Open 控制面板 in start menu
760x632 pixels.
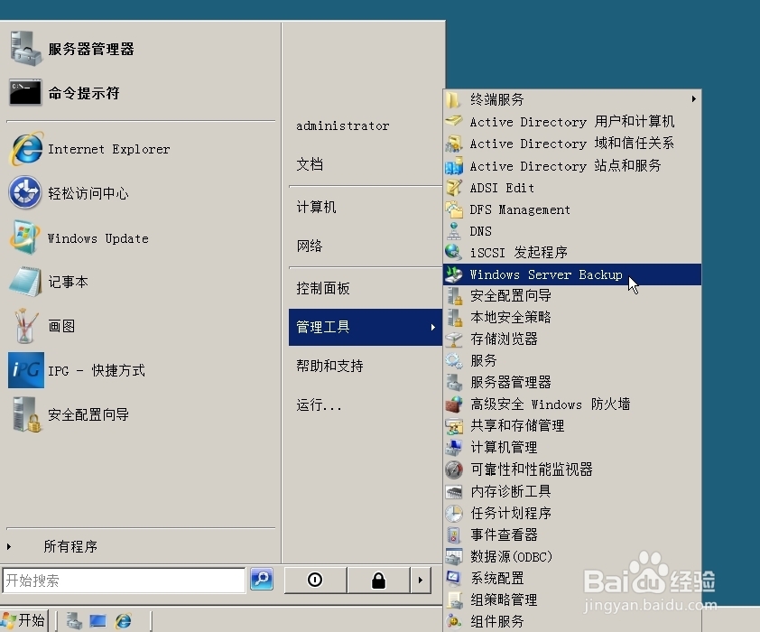[323, 288]
